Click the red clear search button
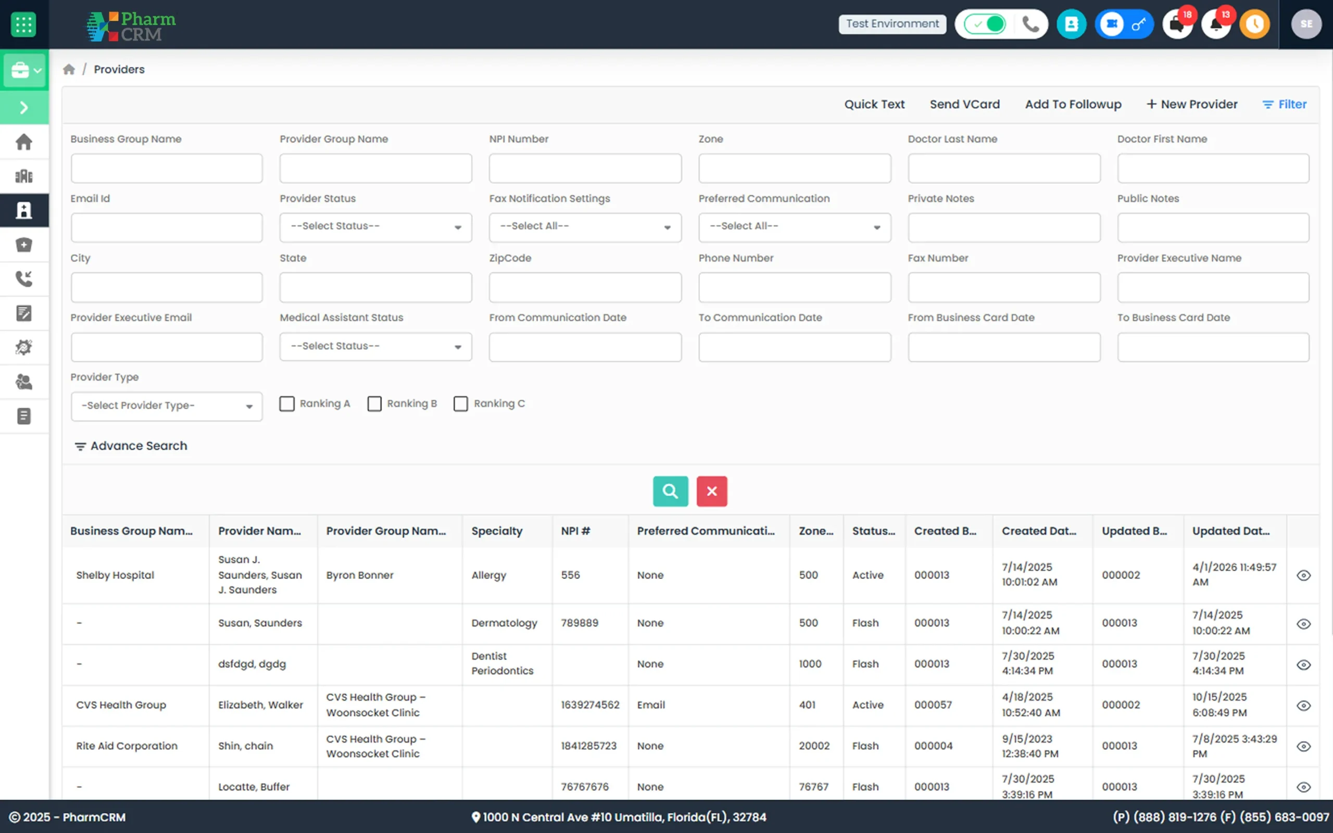Screen dimensions: 1333x833 coord(712,491)
